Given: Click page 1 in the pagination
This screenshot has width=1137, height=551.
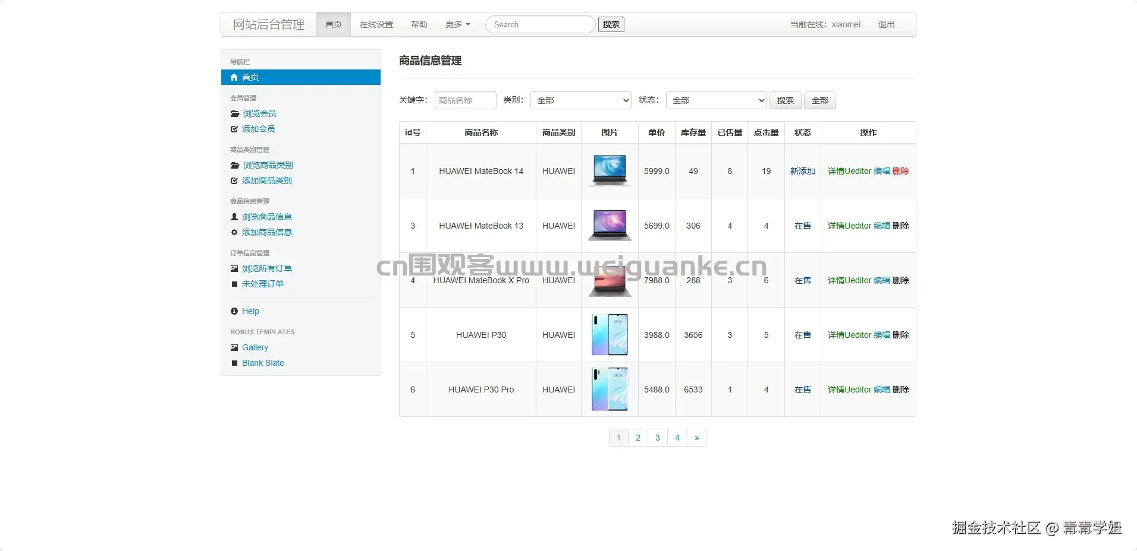Looking at the screenshot, I should pyautogui.click(x=618, y=438).
